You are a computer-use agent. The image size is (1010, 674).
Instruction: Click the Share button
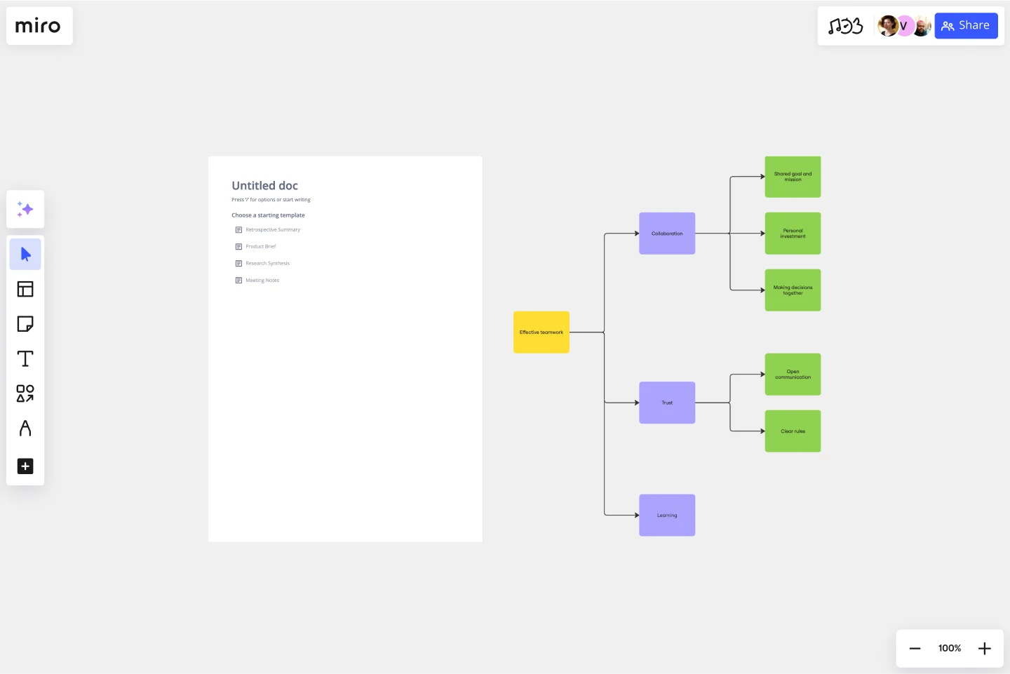click(x=966, y=26)
